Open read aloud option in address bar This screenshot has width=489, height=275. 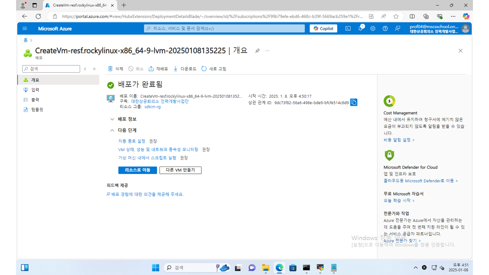384,16
